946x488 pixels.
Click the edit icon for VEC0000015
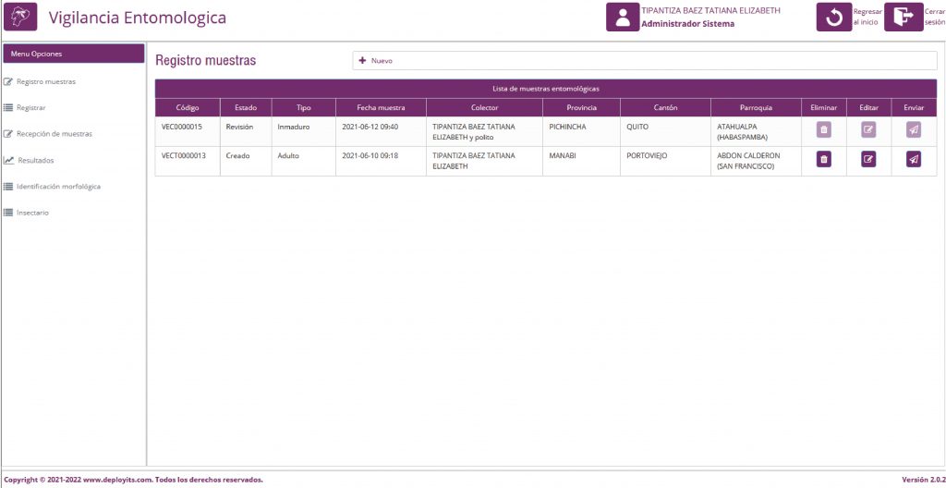click(868, 130)
